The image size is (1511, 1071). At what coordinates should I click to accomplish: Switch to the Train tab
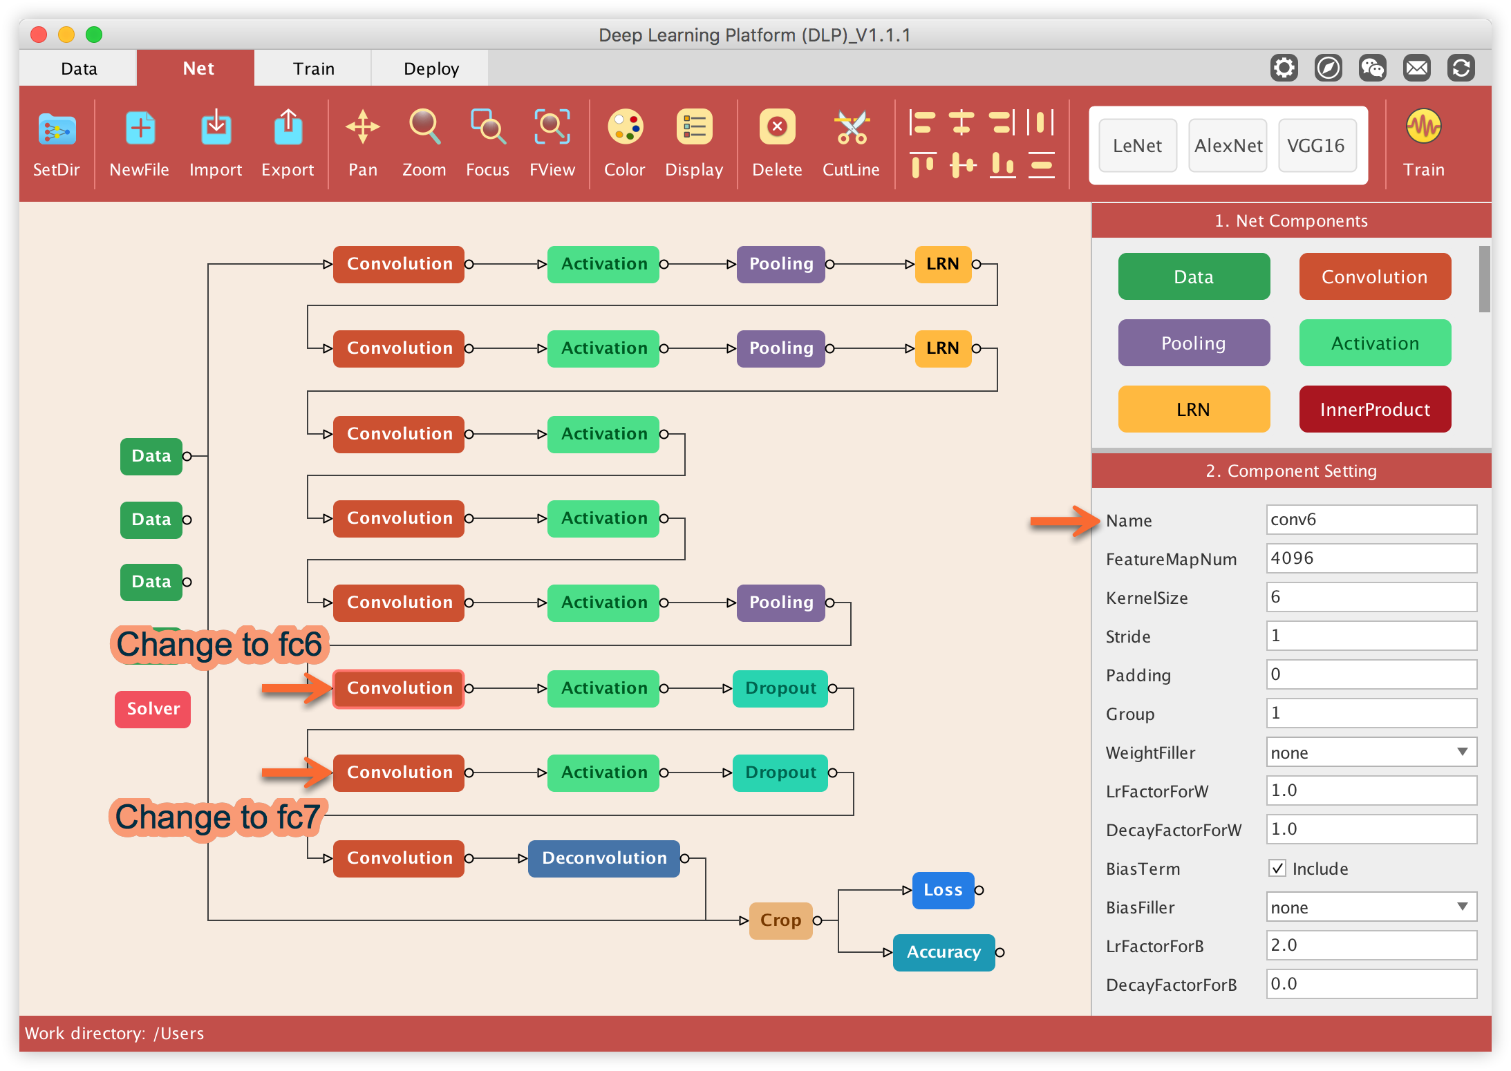(313, 68)
